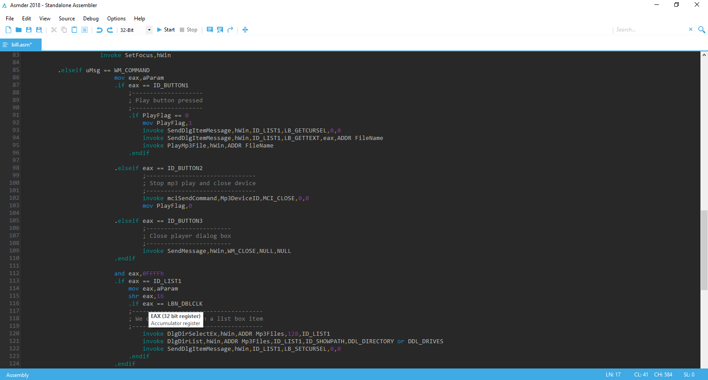Click the open folder icon
708x380 pixels.
tap(19, 30)
